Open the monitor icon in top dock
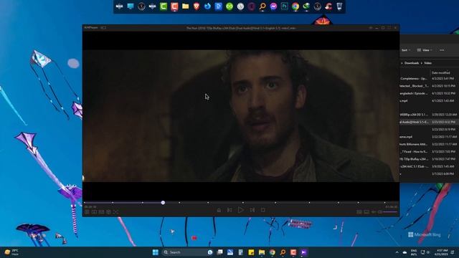Viewport: 459px width, 258px height. click(131, 6)
